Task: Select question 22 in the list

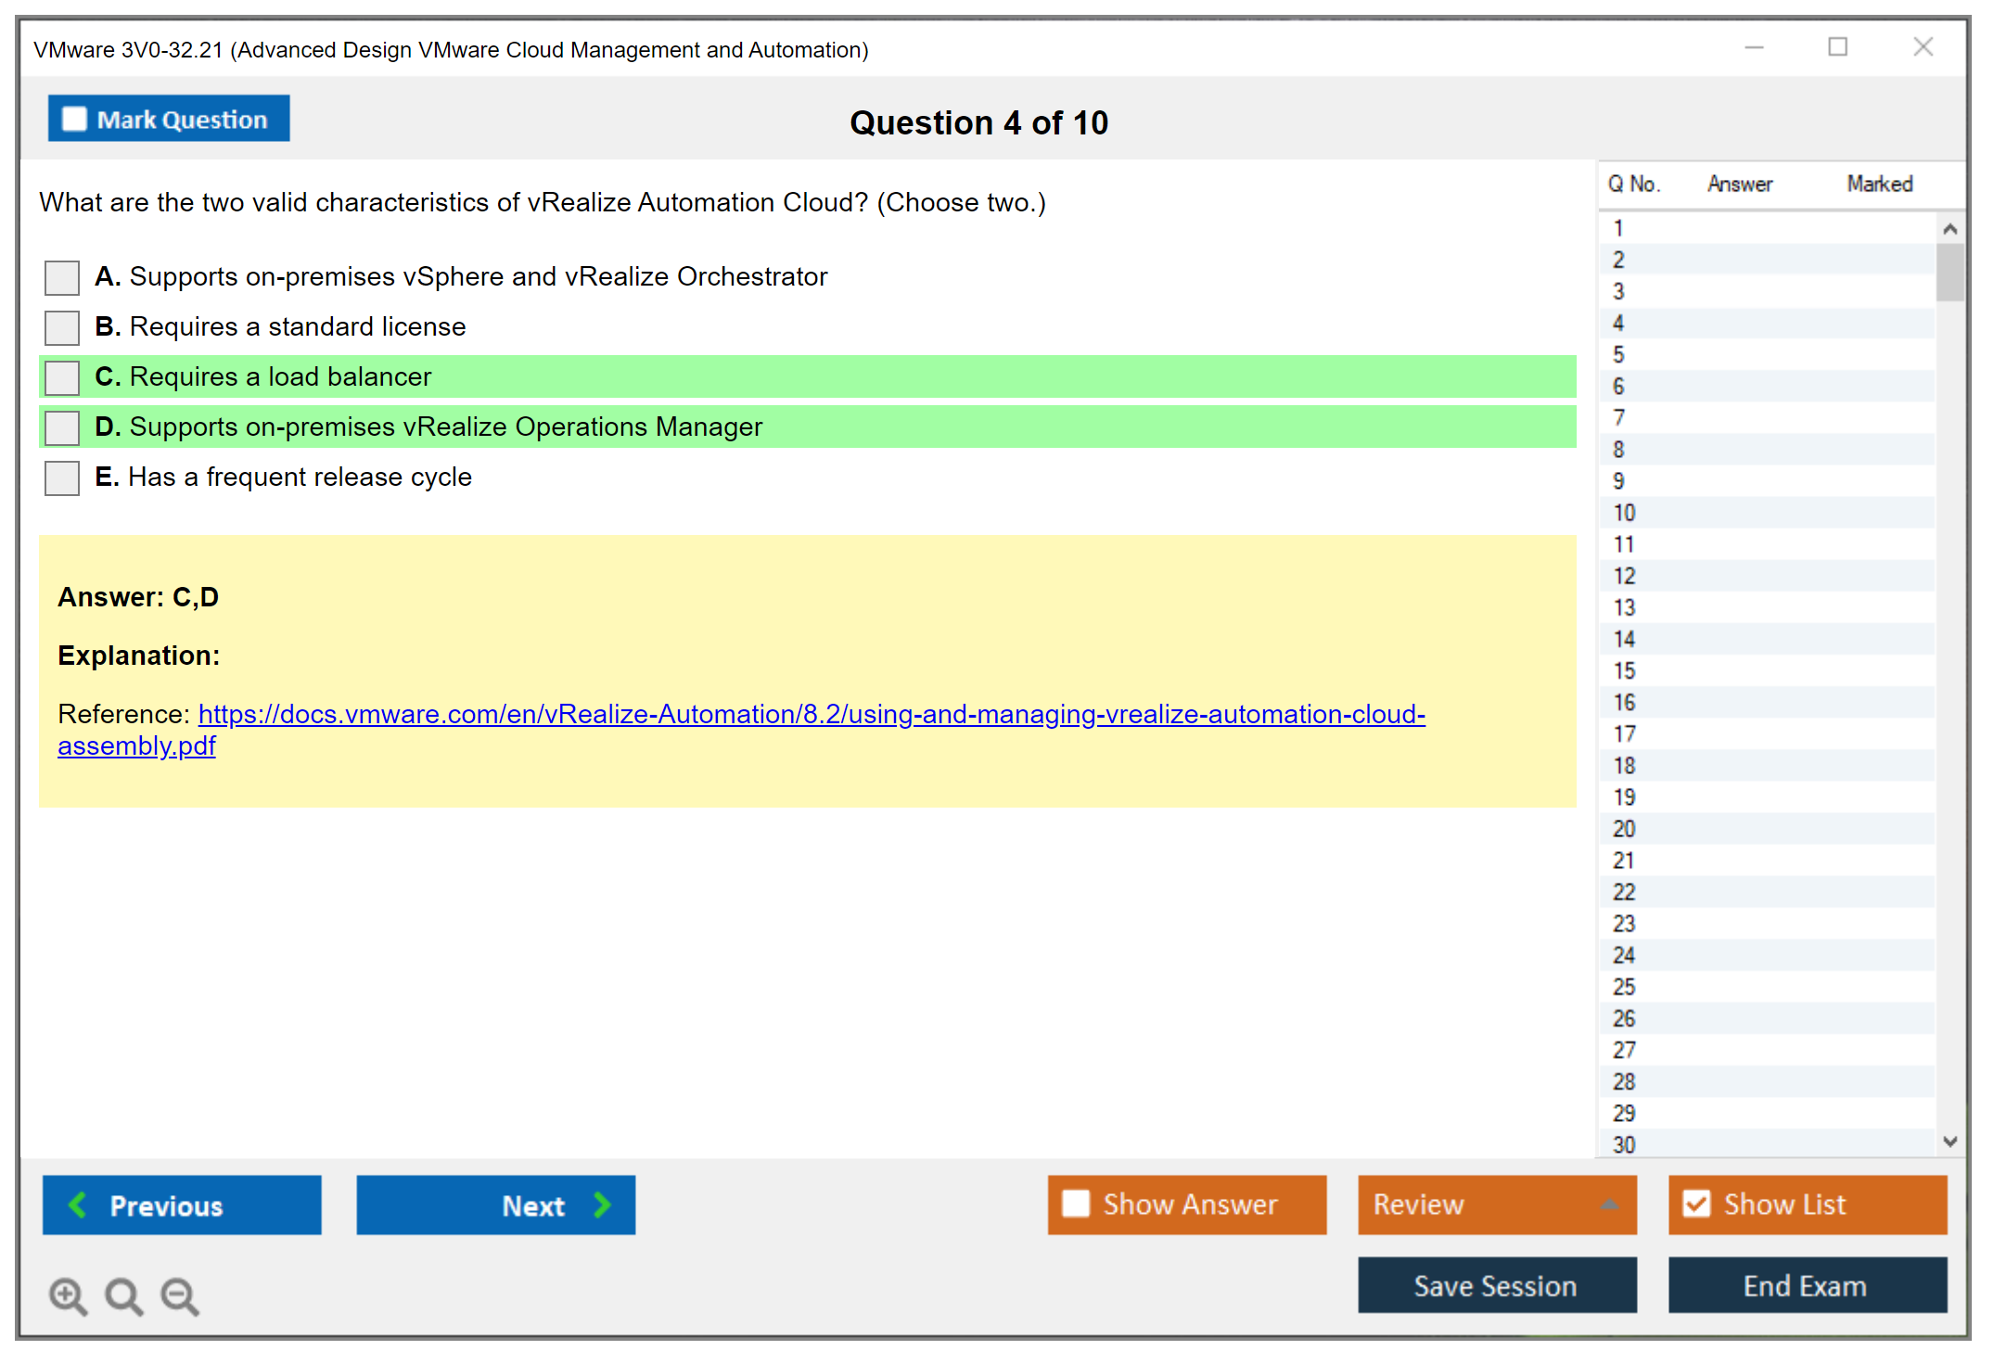Action: 1624,892
